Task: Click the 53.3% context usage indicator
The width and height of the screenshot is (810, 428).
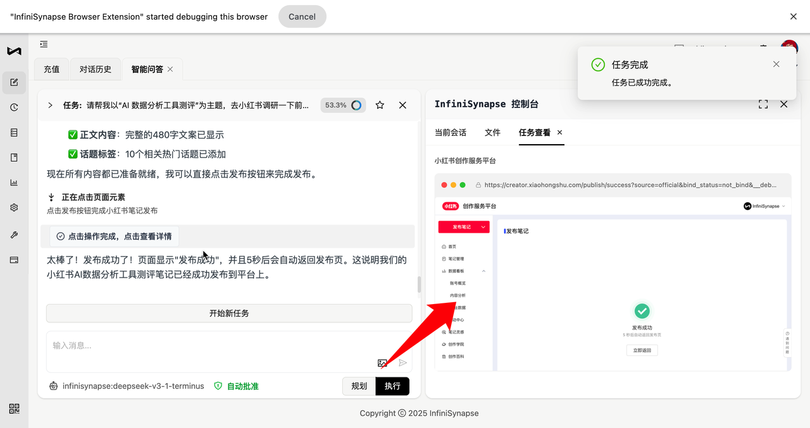Action: pyautogui.click(x=343, y=105)
